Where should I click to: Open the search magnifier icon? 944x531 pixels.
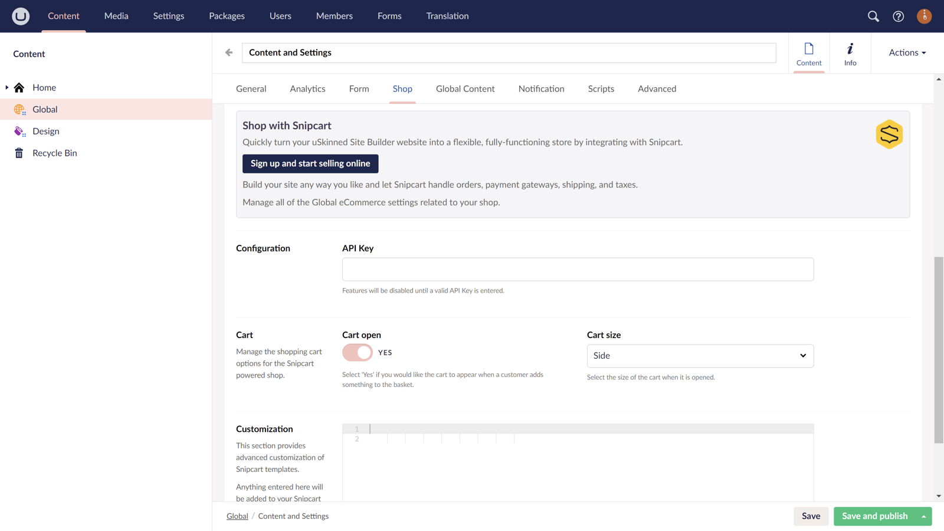[873, 17]
